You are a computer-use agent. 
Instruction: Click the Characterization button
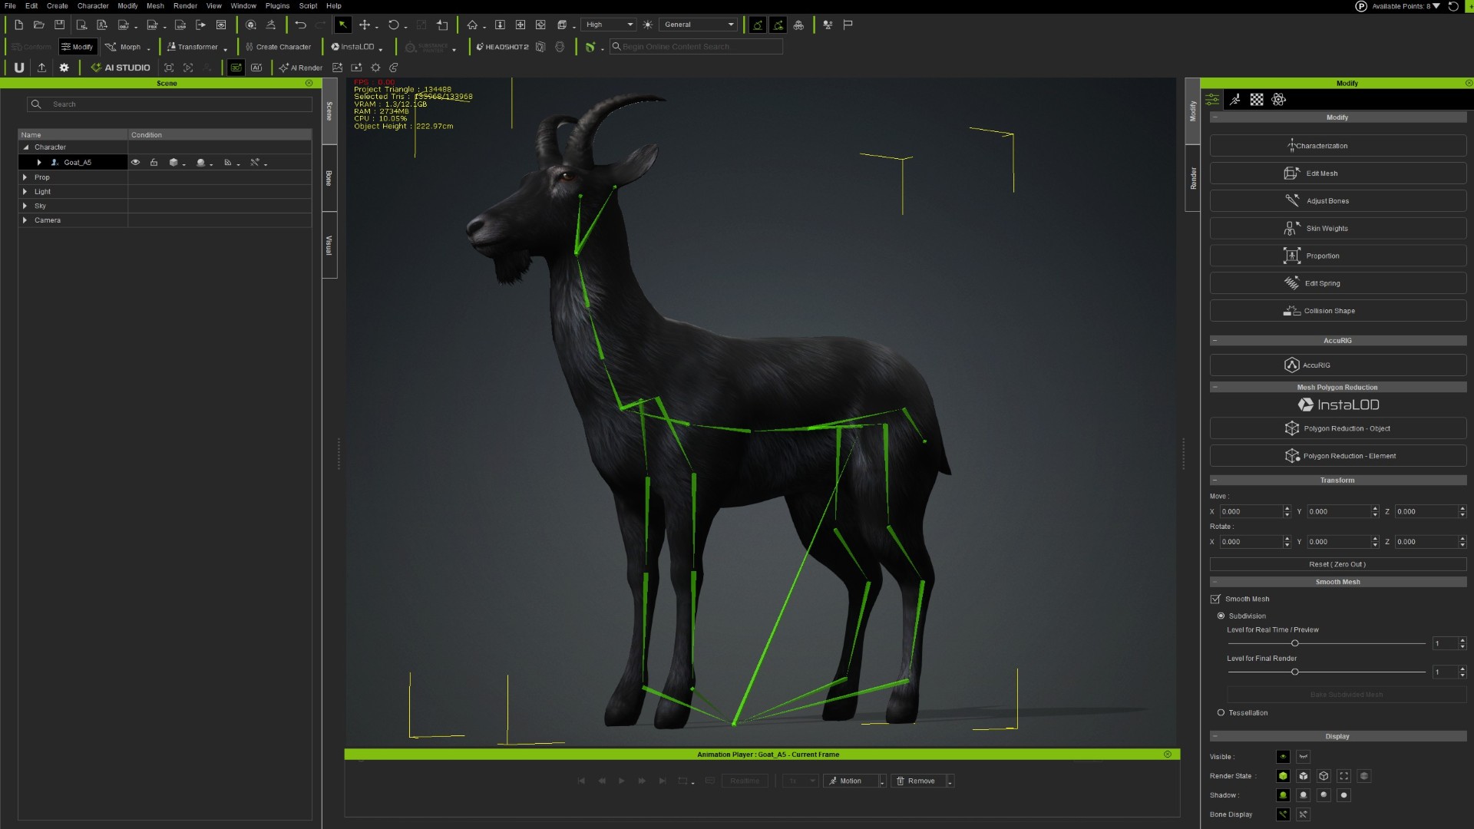point(1338,146)
